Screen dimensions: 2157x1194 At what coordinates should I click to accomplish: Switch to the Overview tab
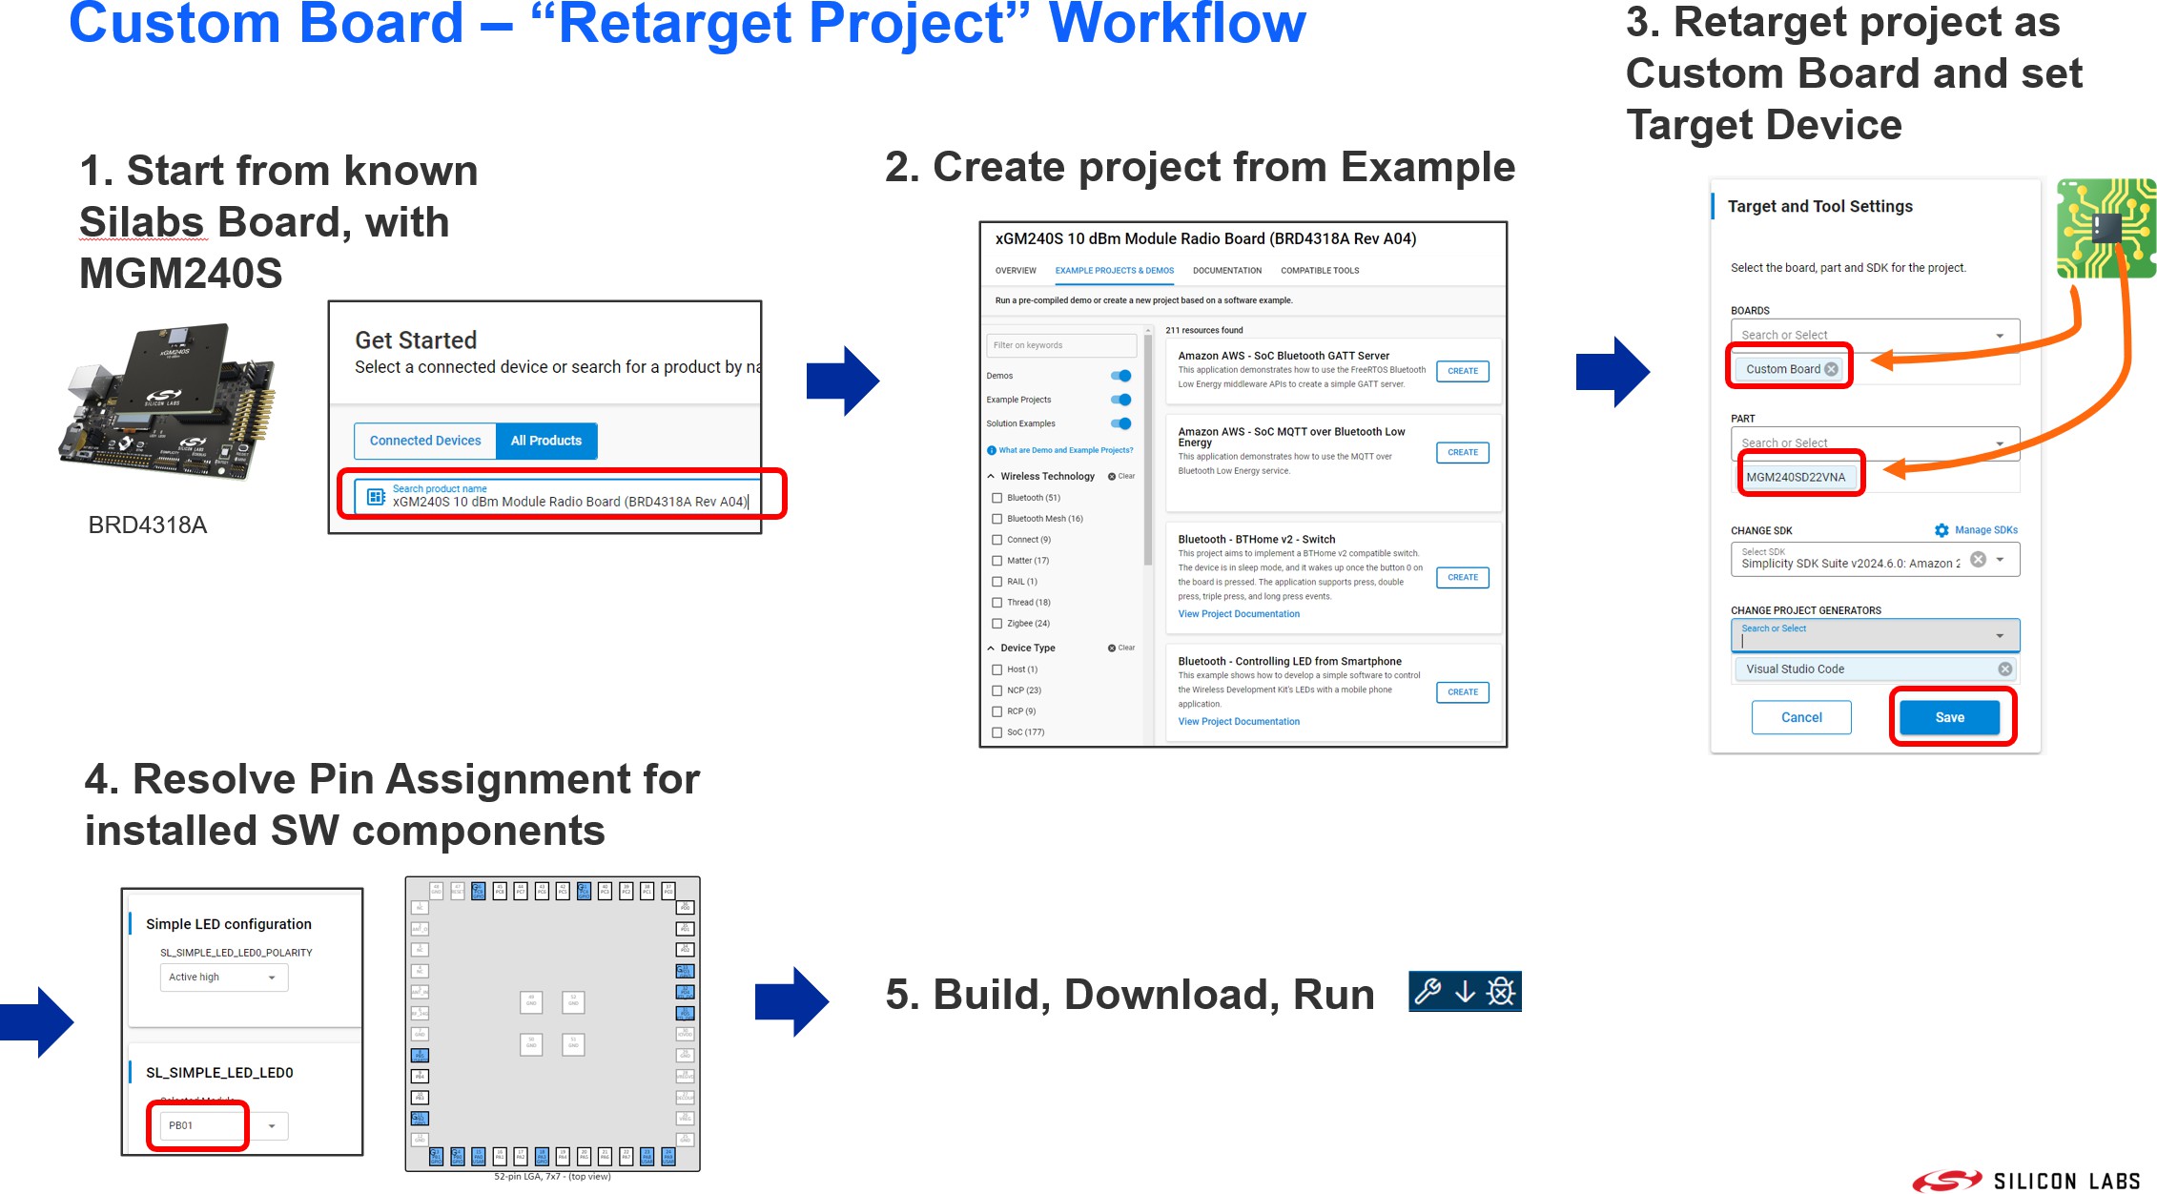click(1016, 271)
